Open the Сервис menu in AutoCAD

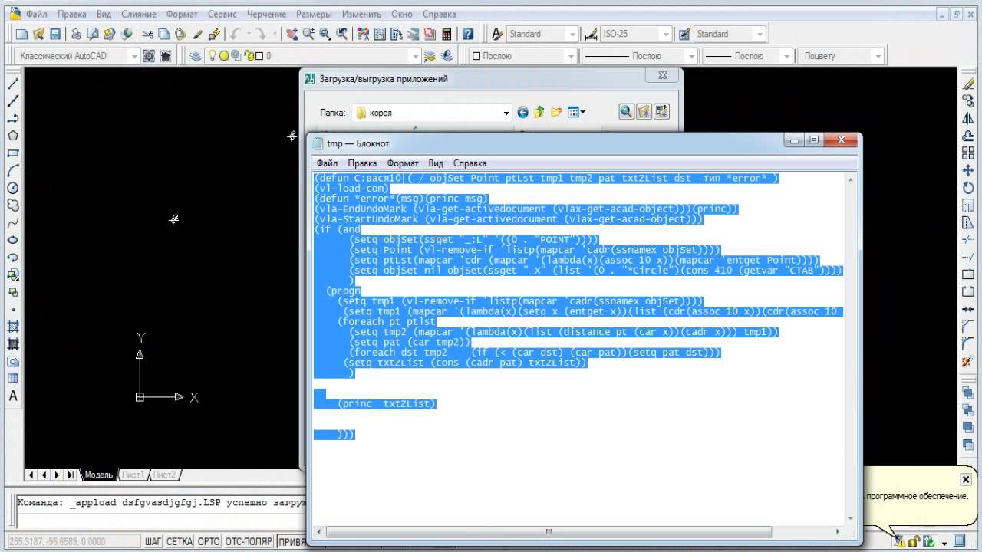click(x=222, y=14)
